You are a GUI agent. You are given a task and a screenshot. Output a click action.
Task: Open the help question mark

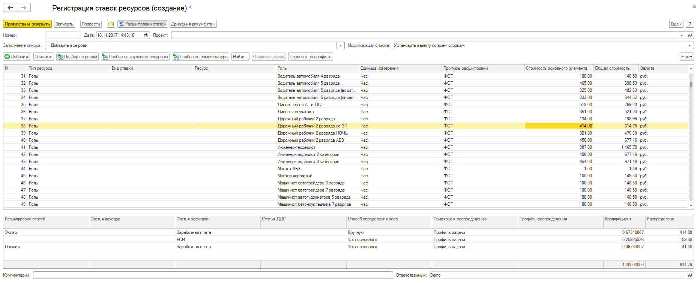690,24
